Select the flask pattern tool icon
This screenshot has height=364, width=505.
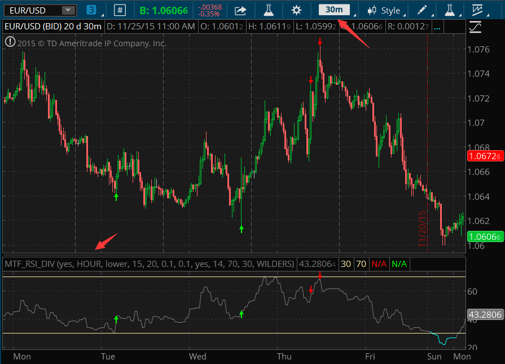pos(269,10)
